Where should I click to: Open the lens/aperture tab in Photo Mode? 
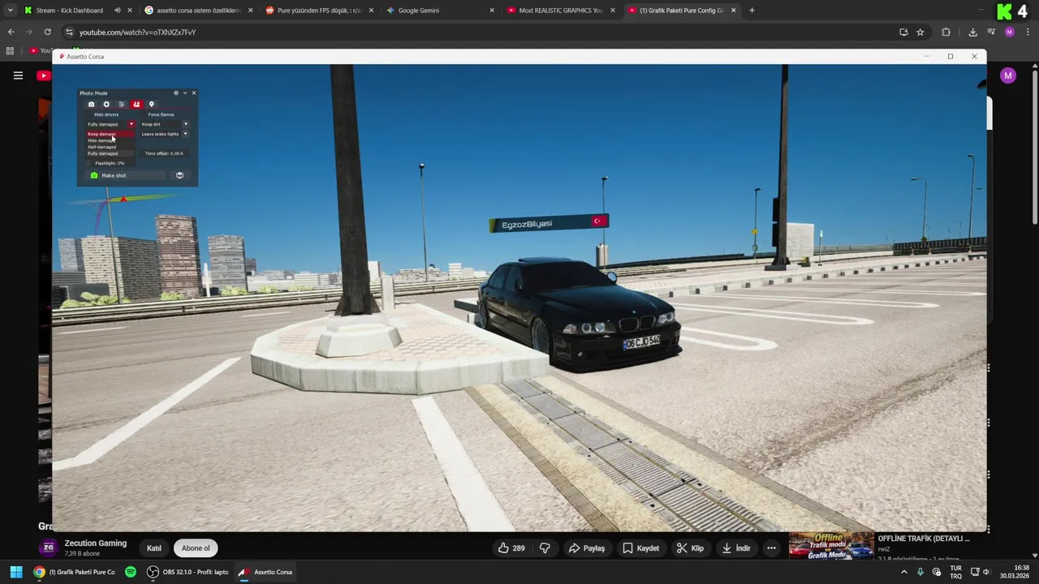(106, 105)
